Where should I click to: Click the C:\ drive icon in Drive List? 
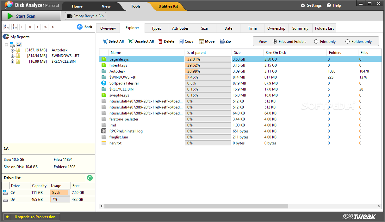(5, 192)
